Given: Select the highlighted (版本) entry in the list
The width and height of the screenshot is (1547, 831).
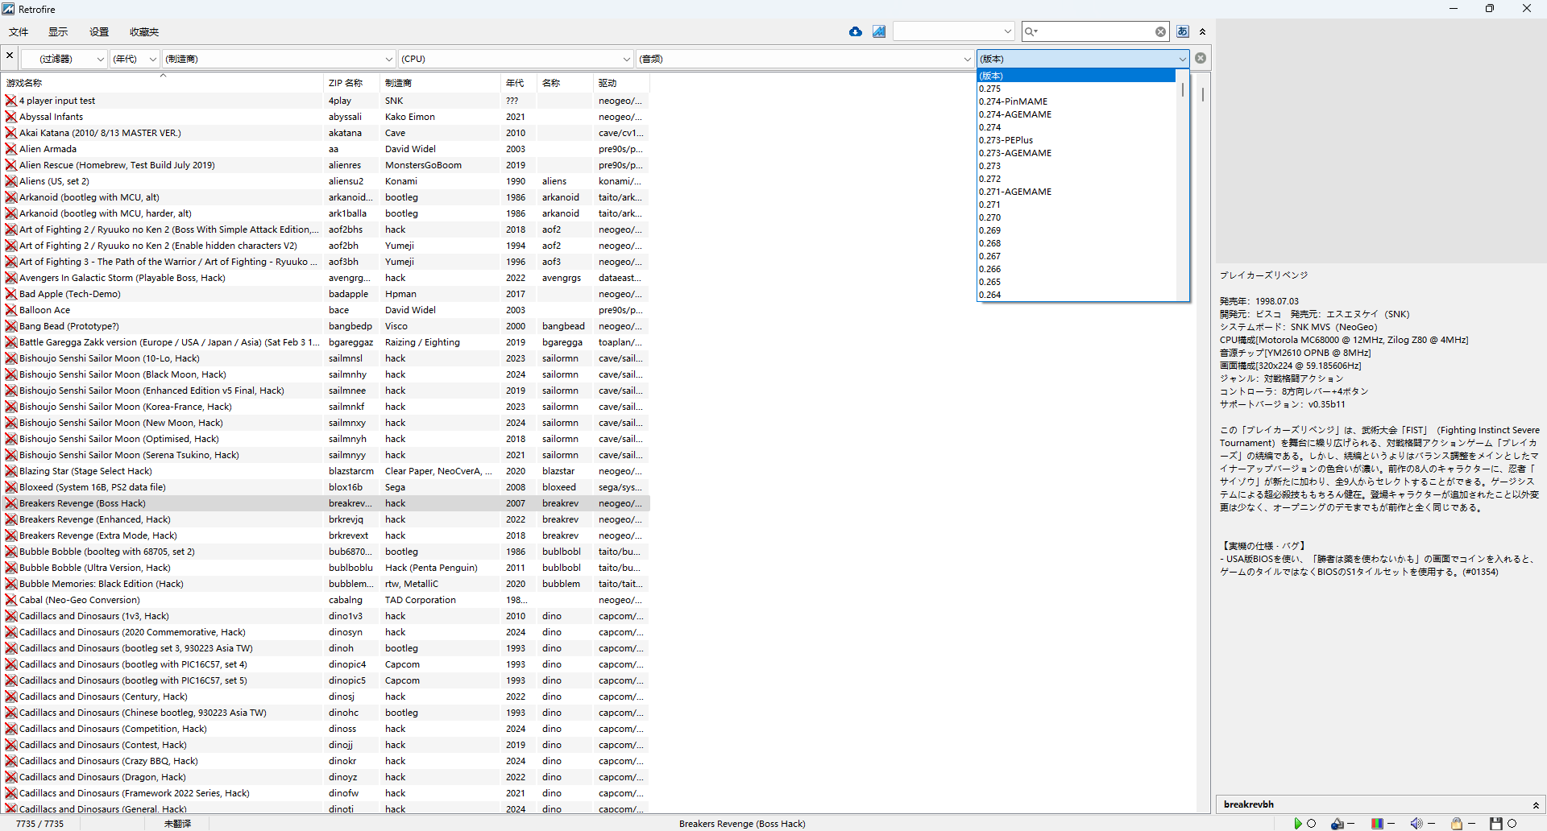Looking at the screenshot, I should click(1076, 76).
